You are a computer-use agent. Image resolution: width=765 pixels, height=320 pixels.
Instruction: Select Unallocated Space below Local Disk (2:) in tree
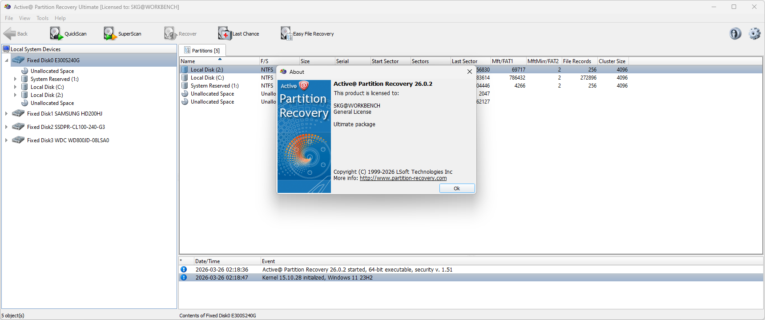pos(52,103)
